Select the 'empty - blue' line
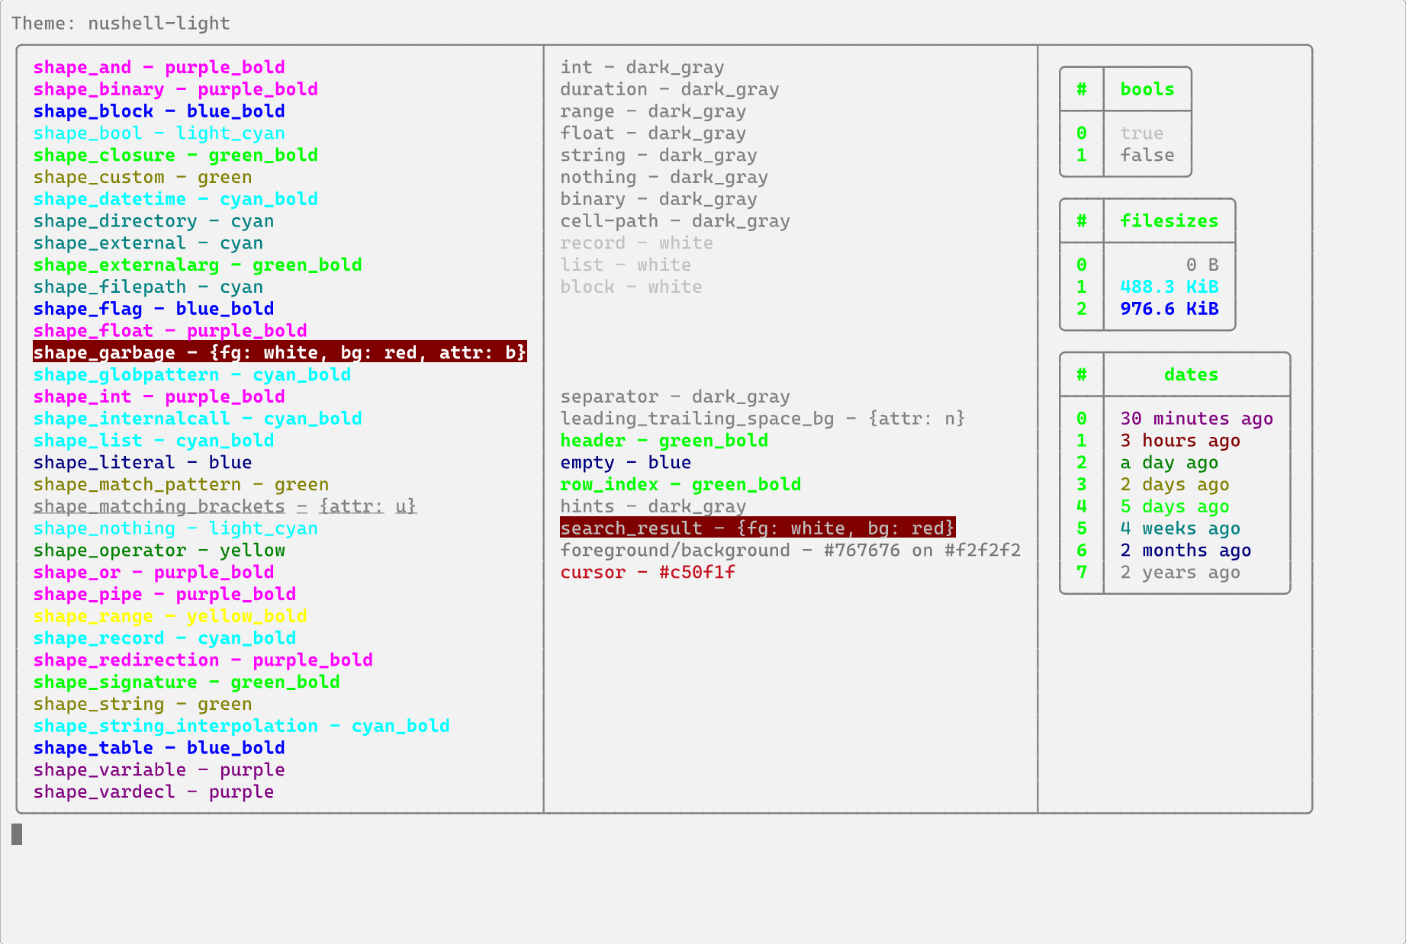The image size is (1406, 944). tap(626, 463)
